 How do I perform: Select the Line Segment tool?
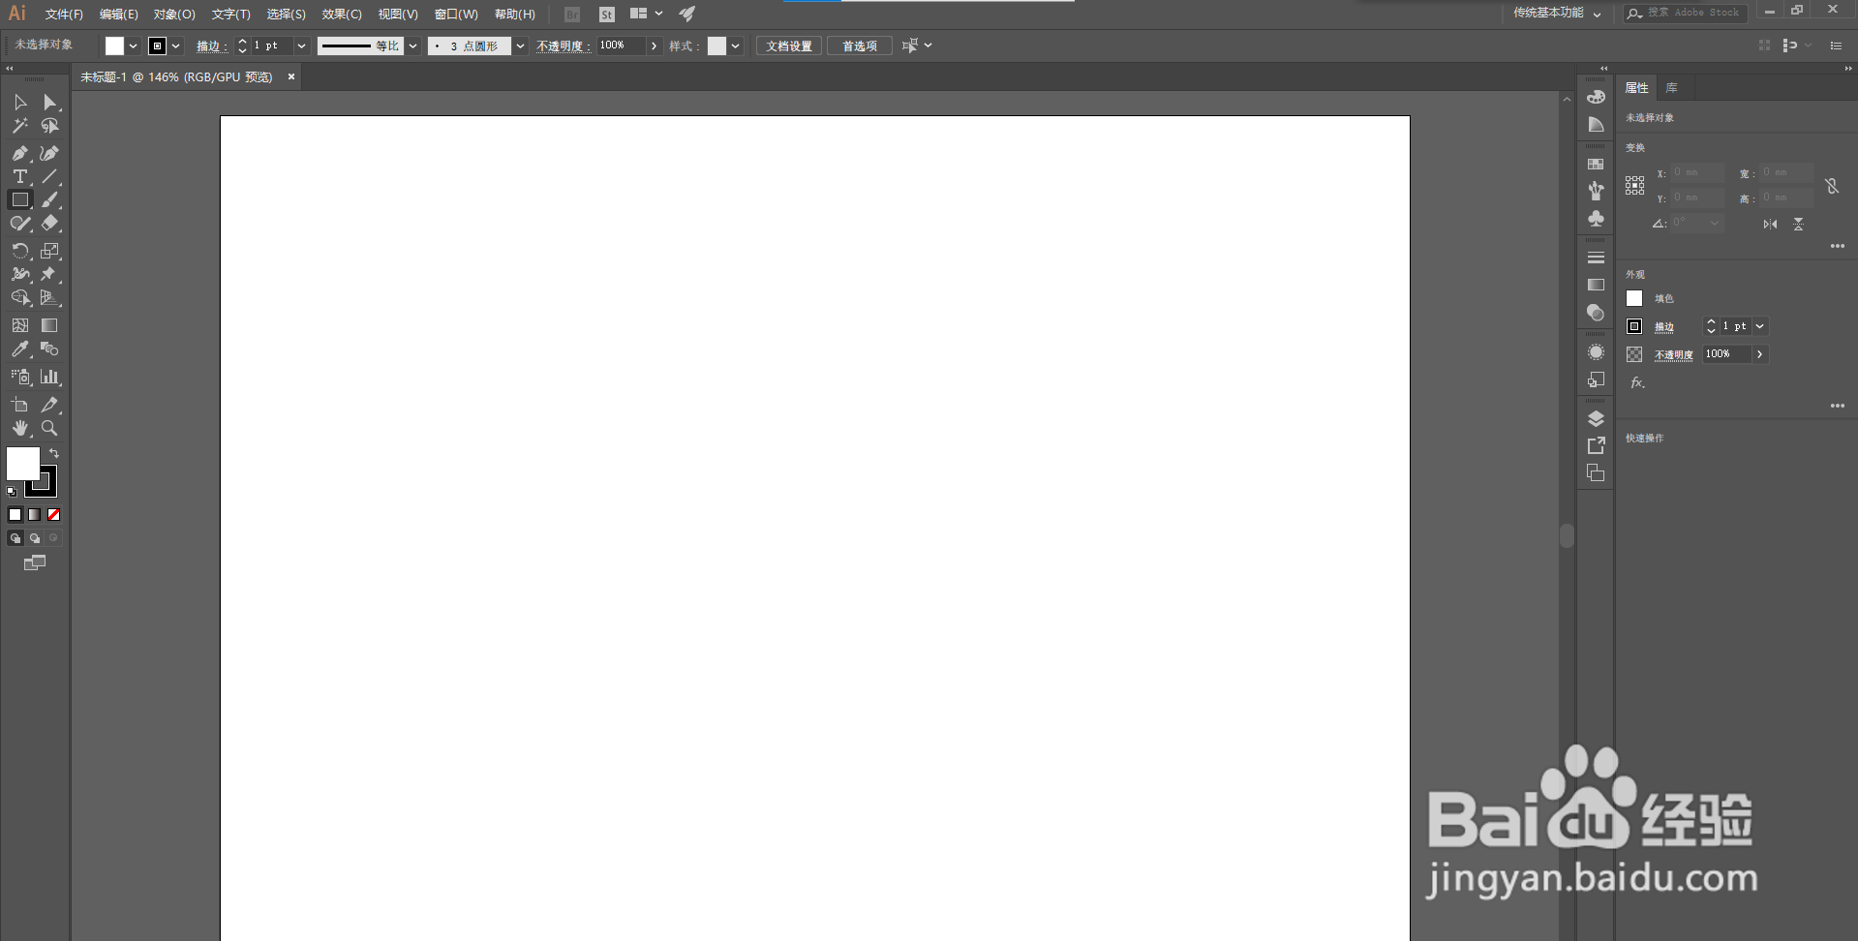(50, 176)
